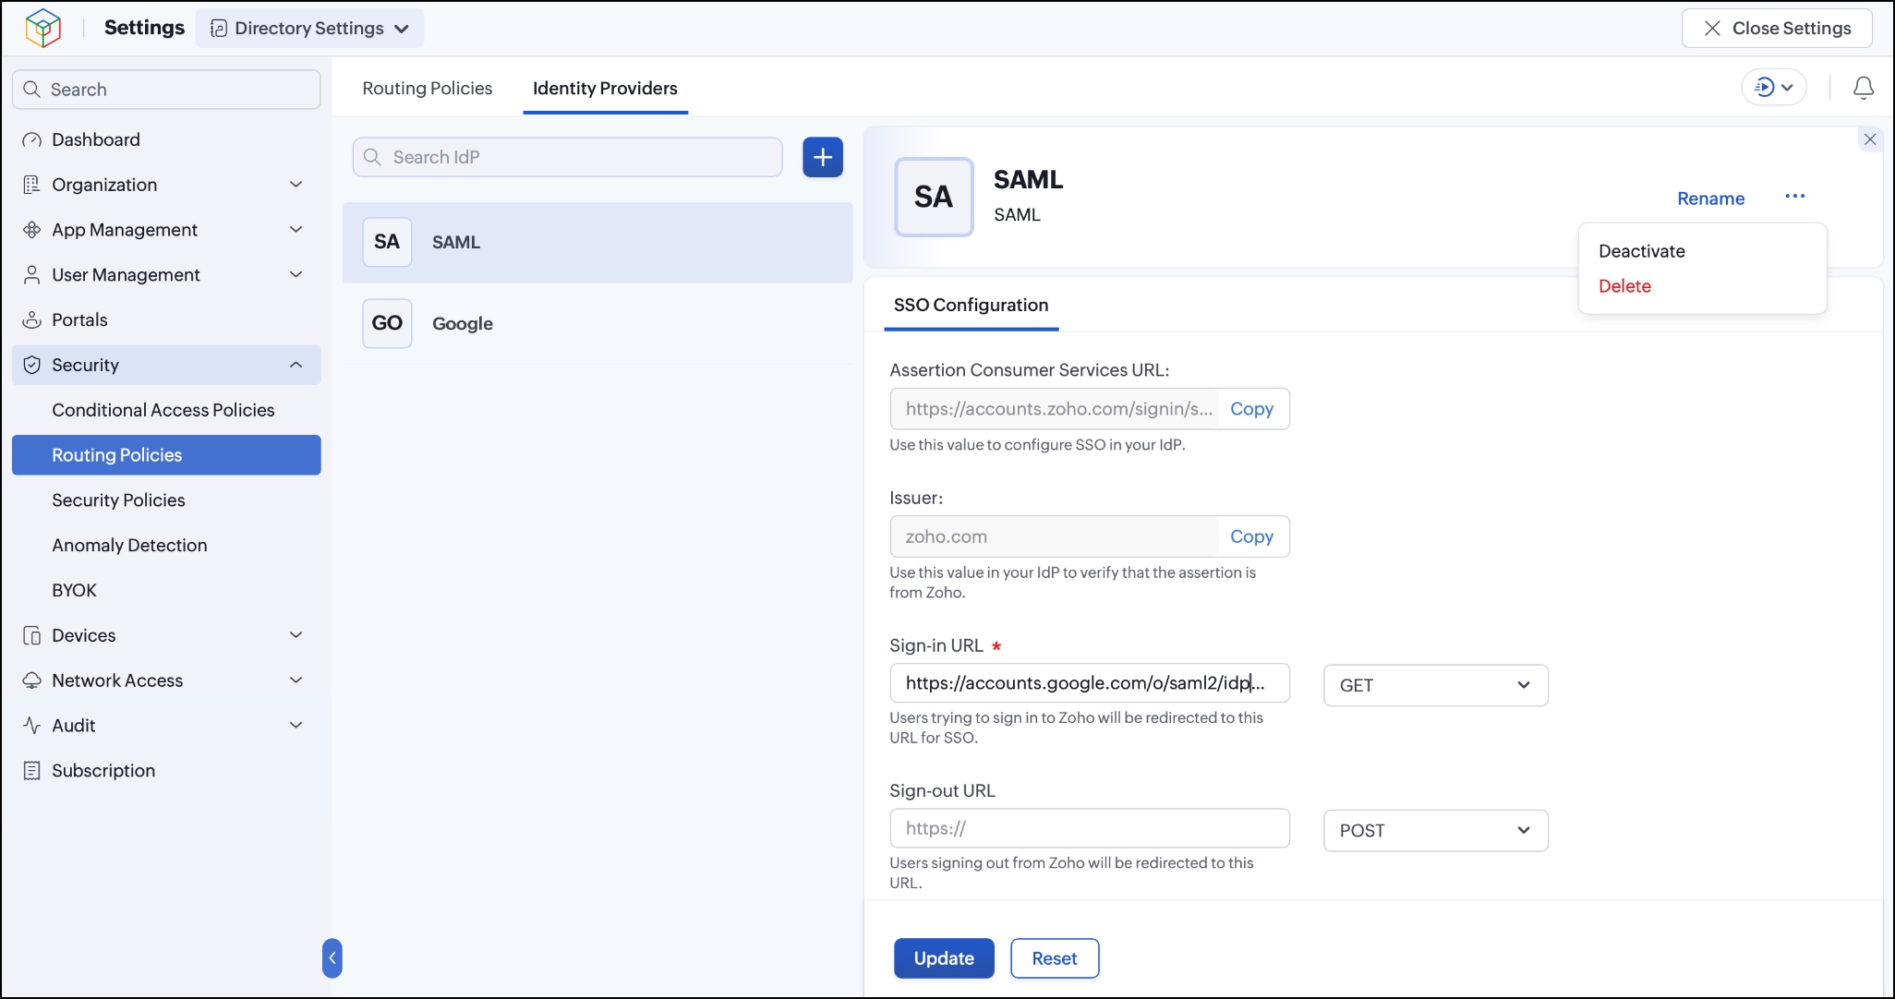This screenshot has width=1895, height=999.
Task: Click the sidebar Search field
Action: coord(166,90)
